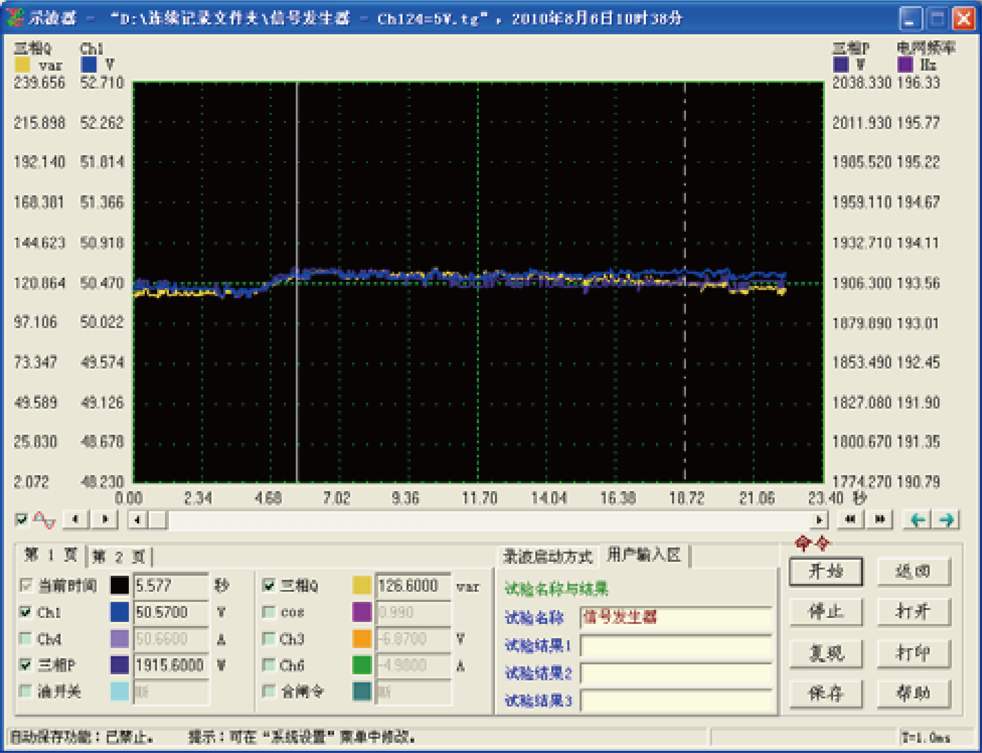Click the 试验名称 input field
This screenshot has width=982, height=753.
pyautogui.click(x=676, y=618)
